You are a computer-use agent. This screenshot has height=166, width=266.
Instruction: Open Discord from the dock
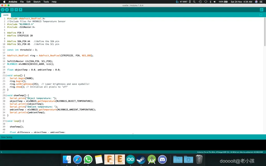[x=162, y=160]
